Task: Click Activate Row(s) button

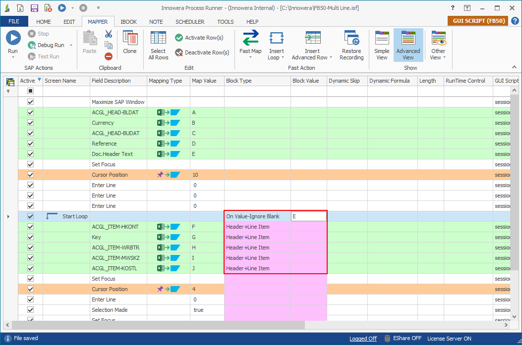Action: coord(199,38)
